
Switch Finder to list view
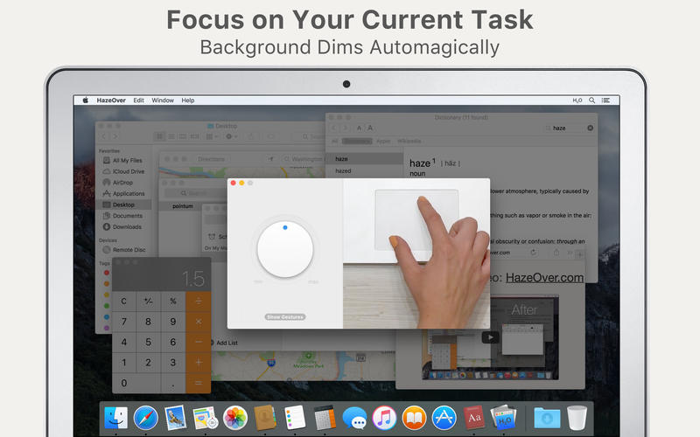point(171,136)
